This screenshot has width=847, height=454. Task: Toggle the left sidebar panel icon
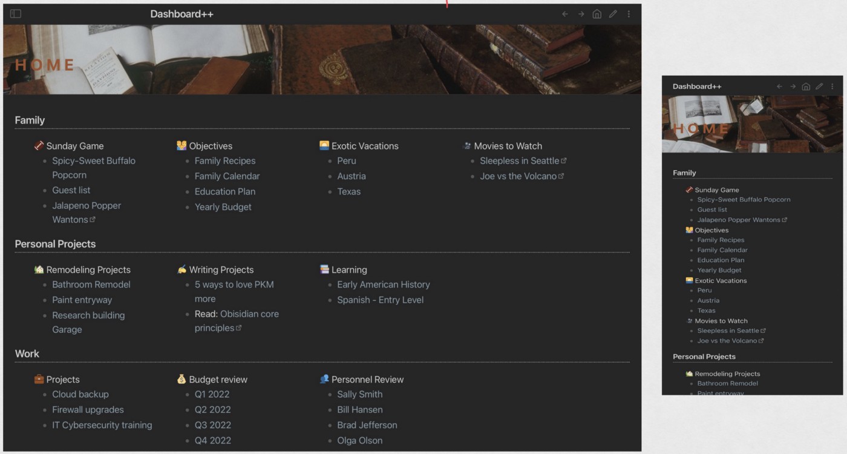[16, 13]
